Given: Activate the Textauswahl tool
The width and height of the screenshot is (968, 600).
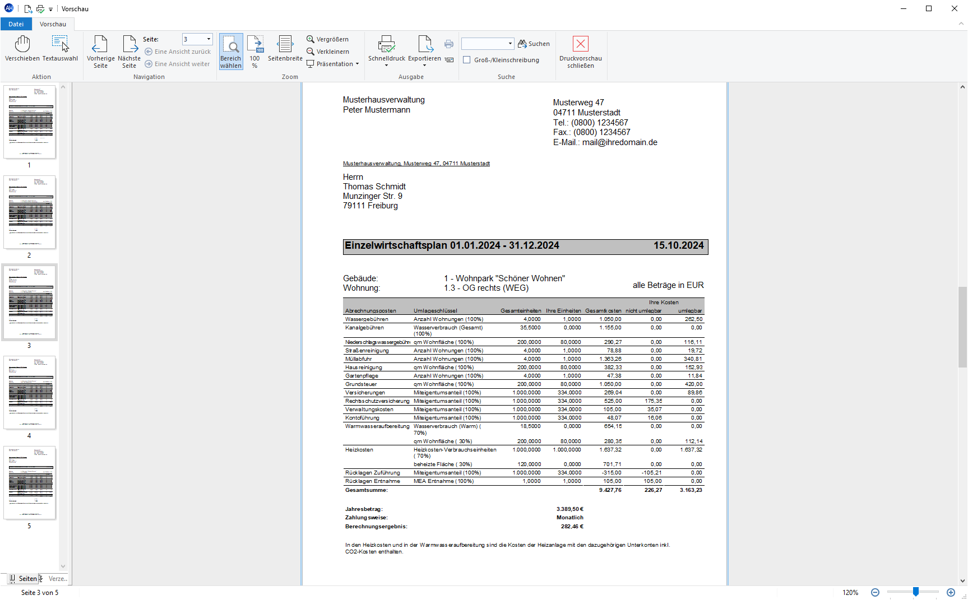Looking at the screenshot, I should (x=60, y=48).
